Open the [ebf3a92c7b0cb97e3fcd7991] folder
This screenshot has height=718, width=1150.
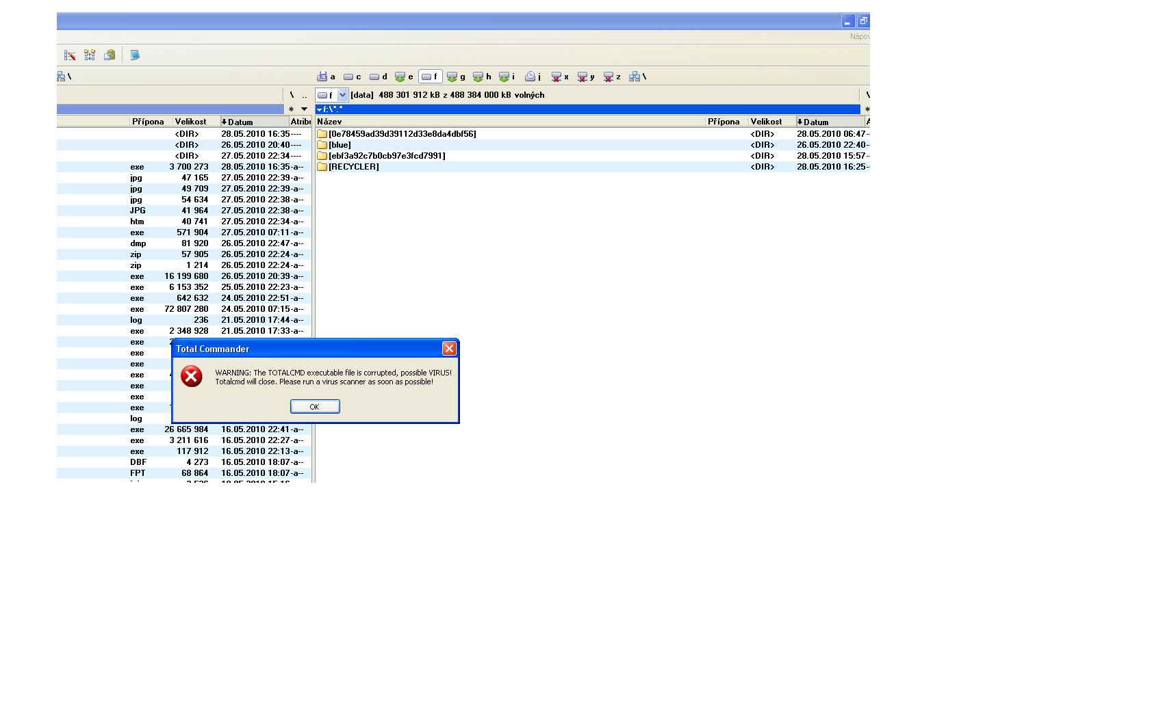tap(381, 156)
